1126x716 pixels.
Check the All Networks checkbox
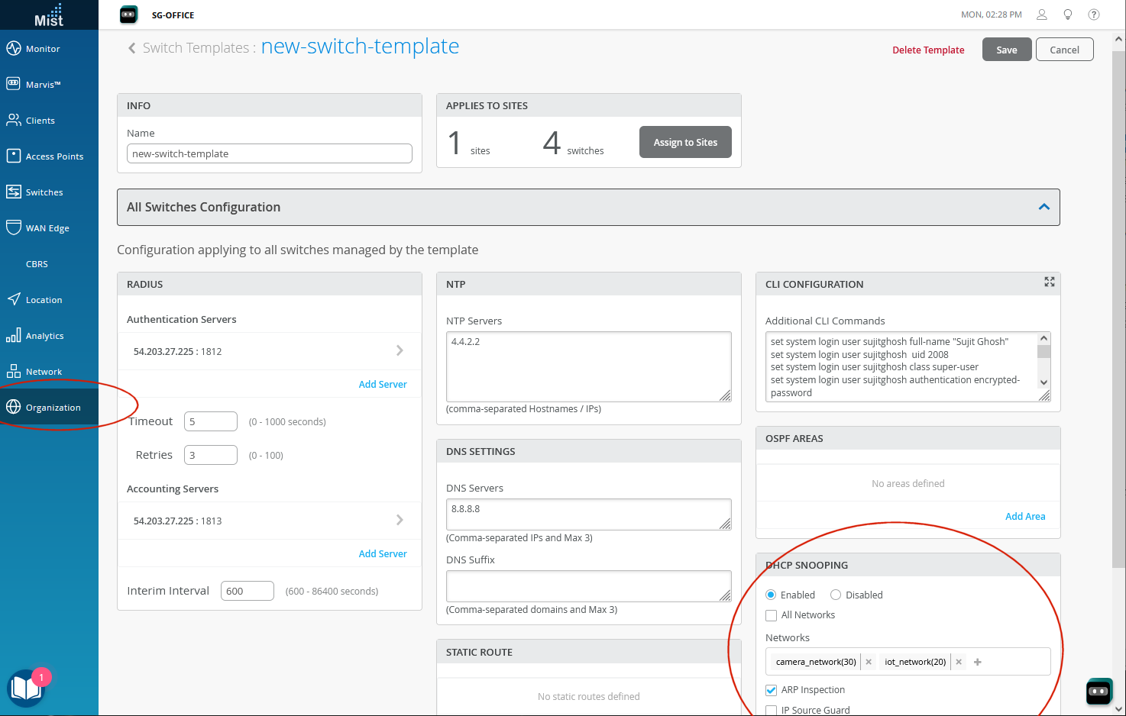pos(772,615)
